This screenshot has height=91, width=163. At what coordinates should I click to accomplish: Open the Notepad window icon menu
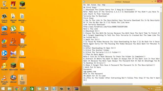point(84,2)
